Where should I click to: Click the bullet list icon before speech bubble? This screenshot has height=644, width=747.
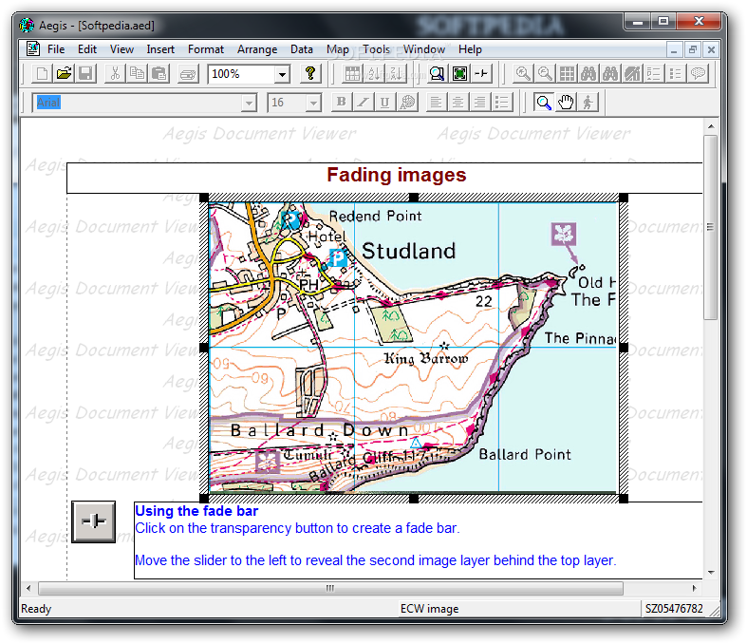click(x=676, y=74)
